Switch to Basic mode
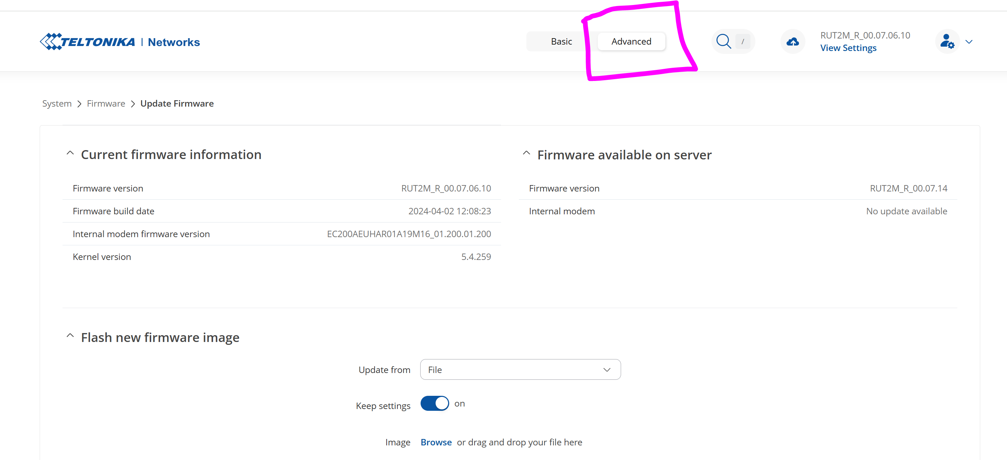 click(x=561, y=41)
